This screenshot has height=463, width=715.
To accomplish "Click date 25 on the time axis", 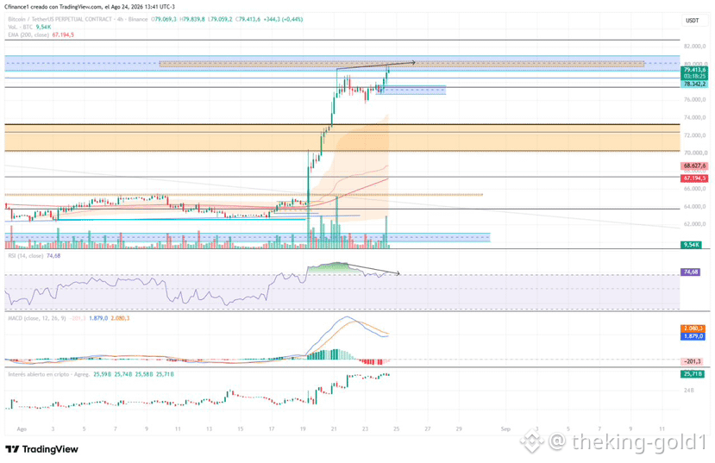I will pyautogui.click(x=396, y=429).
